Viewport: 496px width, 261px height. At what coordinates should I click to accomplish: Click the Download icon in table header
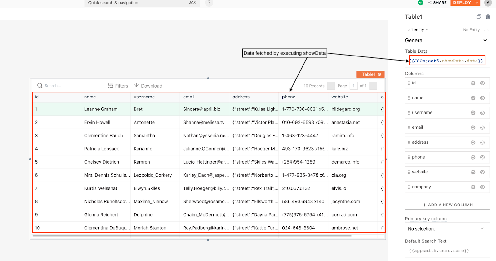click(x=136, y=86)
